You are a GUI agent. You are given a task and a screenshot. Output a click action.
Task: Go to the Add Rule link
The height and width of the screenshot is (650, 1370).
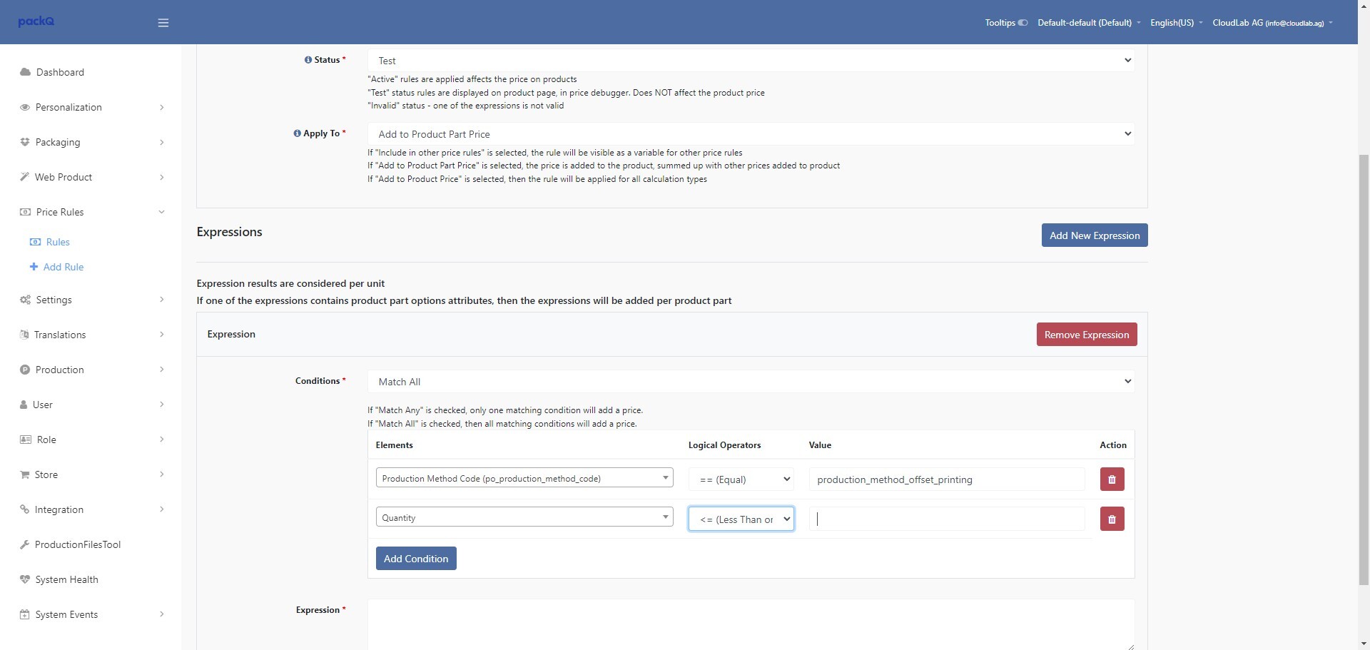click(x=64, y=267)
